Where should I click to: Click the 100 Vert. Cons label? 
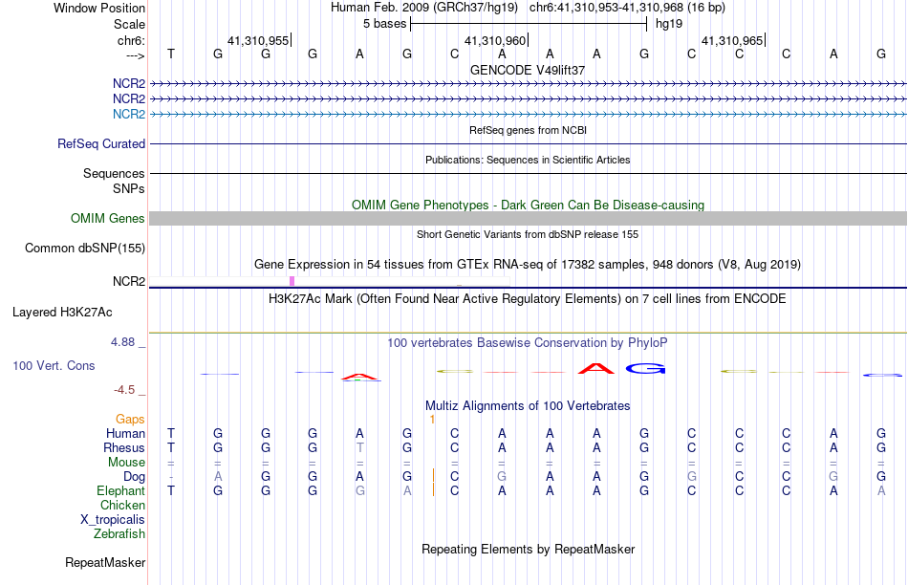point(54,365)
